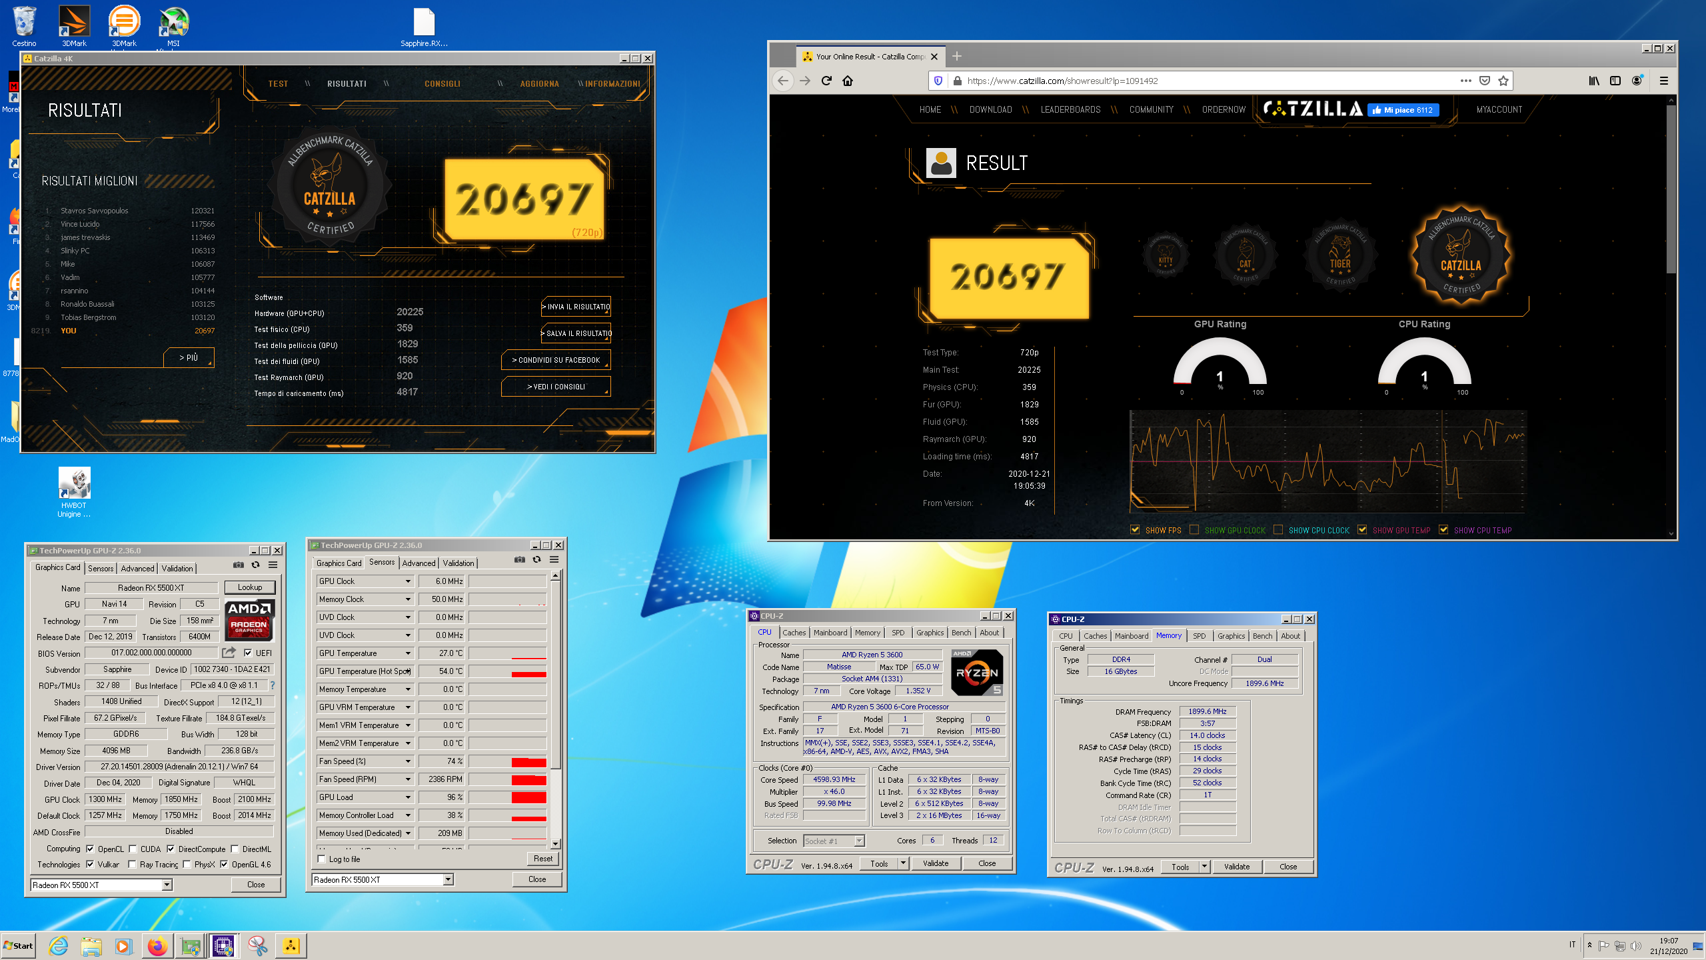The width and height of the screenshot is (1706, 960).
Task: Share BIOS version export icon in GPU-Z
Action: click(x=229, y=653)
